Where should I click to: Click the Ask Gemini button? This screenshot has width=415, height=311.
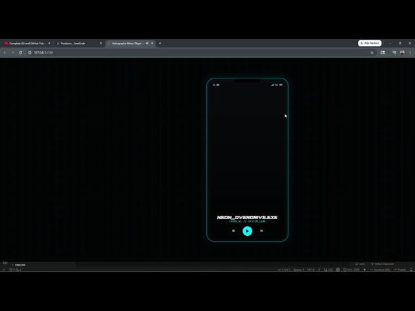pos(370,43)
